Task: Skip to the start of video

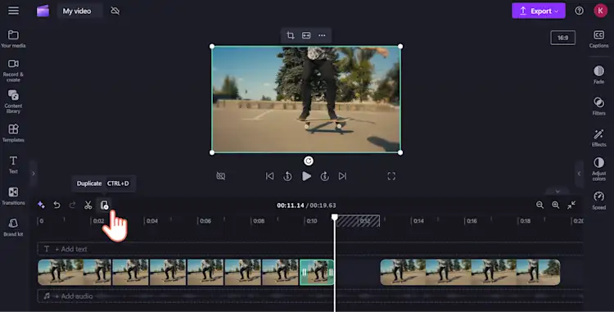Action: point(270,176)
